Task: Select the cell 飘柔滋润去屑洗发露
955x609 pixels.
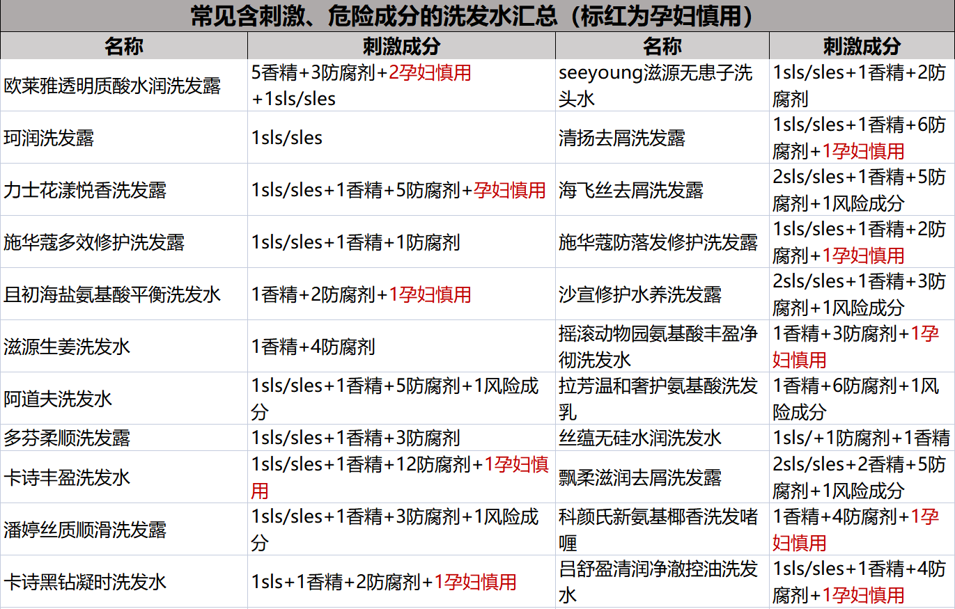Action: [662, 477]
